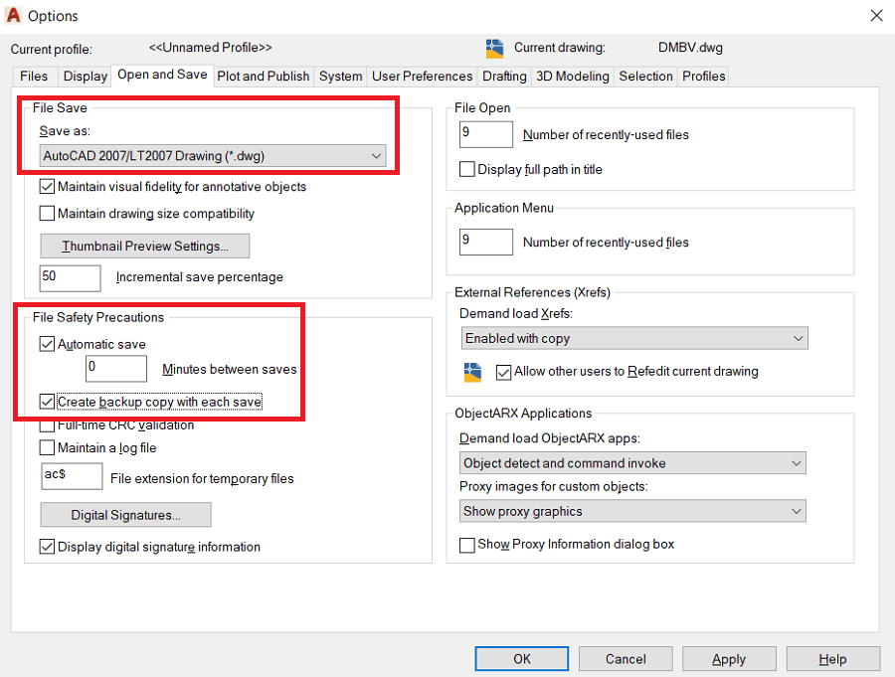Image resolution: width=895 pixels, height=677 pixels.
Task: Open the 3D Modeling tab
Action: (x=573, y=76)
